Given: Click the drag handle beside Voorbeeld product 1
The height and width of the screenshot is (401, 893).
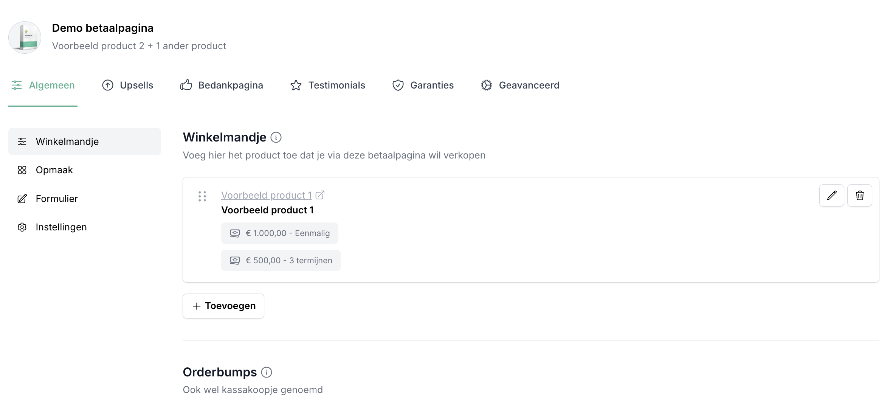Looking at the screenshot, I should [202, 196].
